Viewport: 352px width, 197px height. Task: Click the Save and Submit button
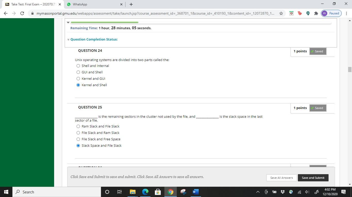point(313,178)
